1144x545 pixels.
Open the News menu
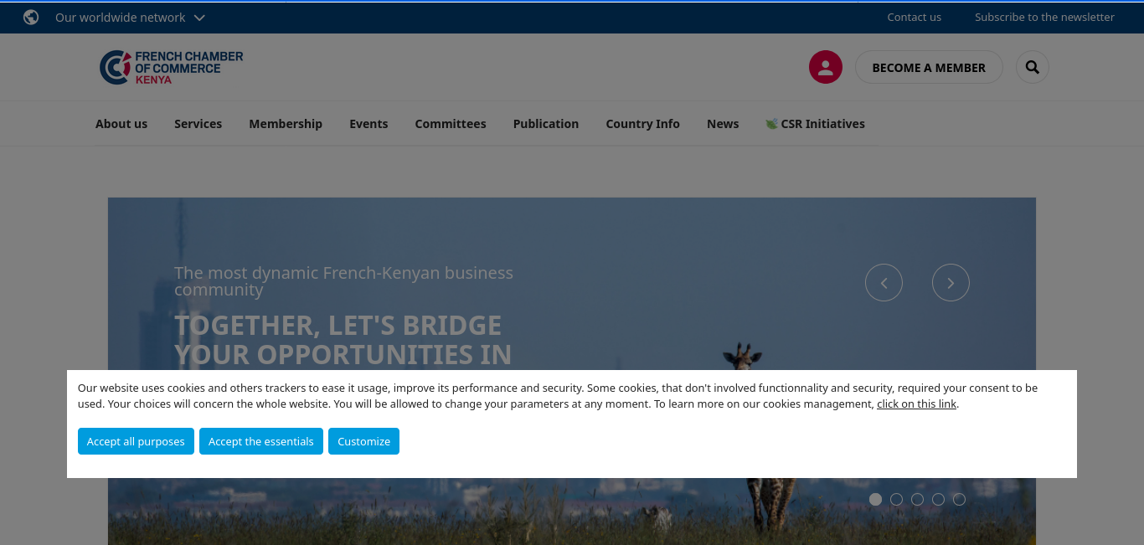723,124
